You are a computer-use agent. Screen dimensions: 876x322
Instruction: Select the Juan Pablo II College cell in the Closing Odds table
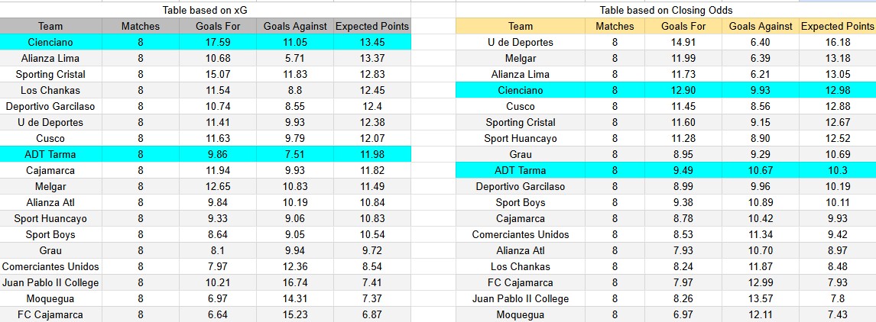pos(520,298)
